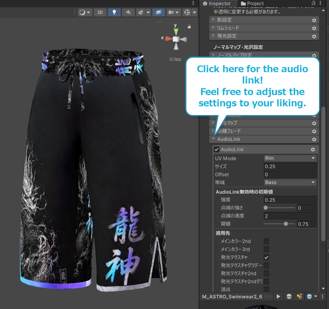Open 発光設定 gear settings
329x309 pixels.
coord(314,36)
